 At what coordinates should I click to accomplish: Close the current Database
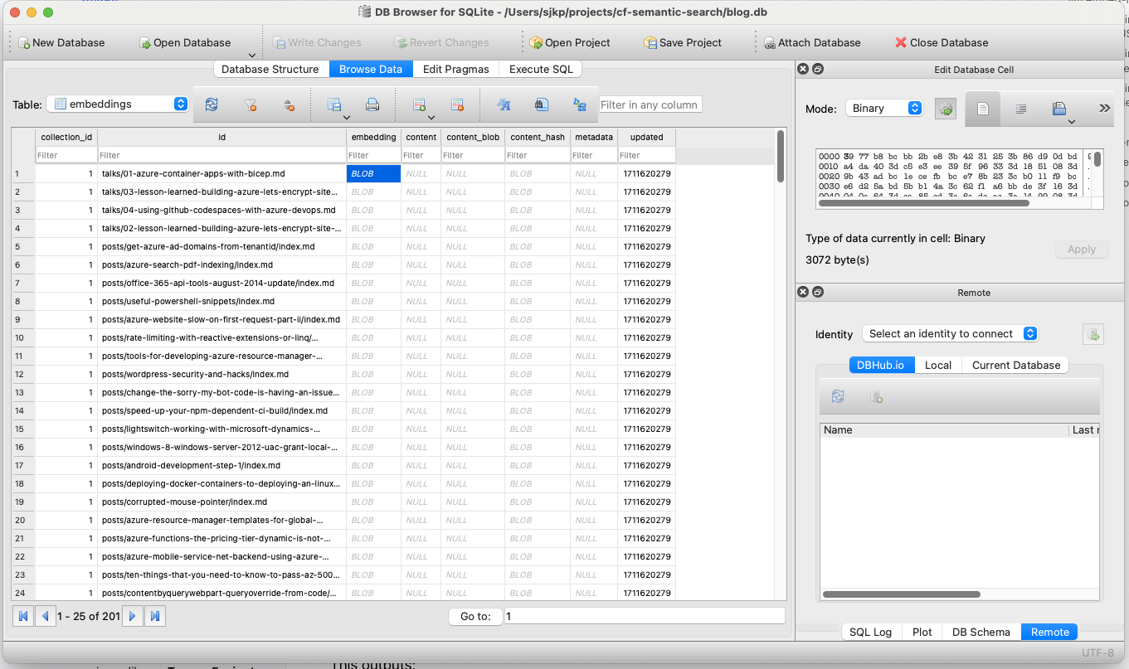(942, 42)
